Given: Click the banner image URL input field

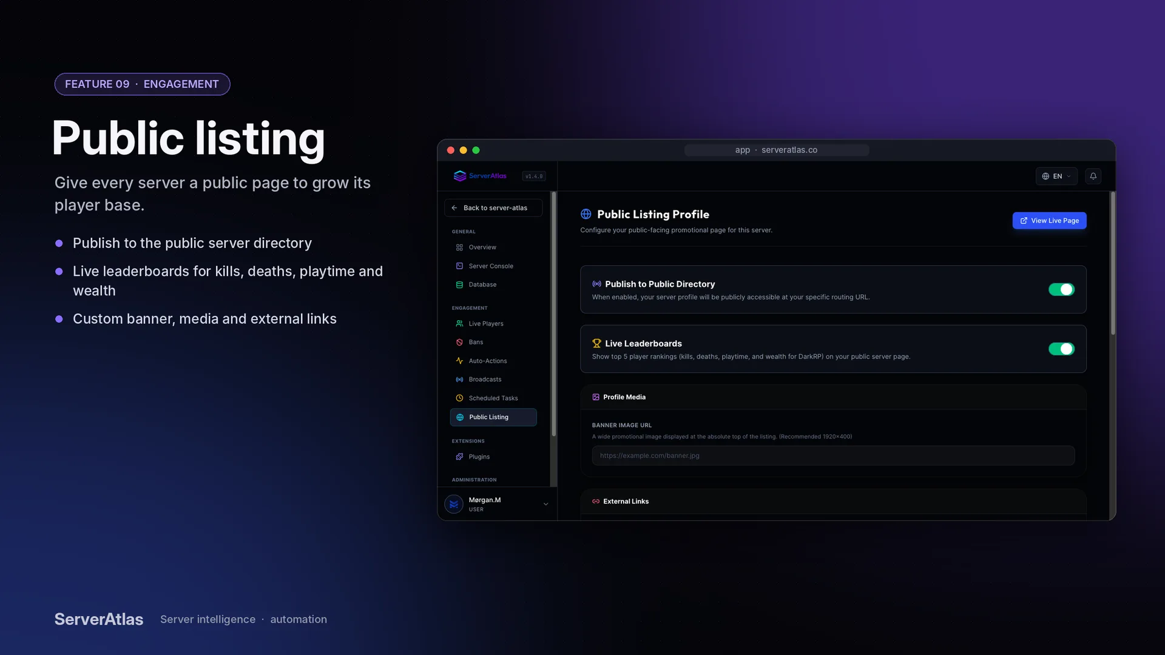Looking at the screenshot, I should point(833,455).
